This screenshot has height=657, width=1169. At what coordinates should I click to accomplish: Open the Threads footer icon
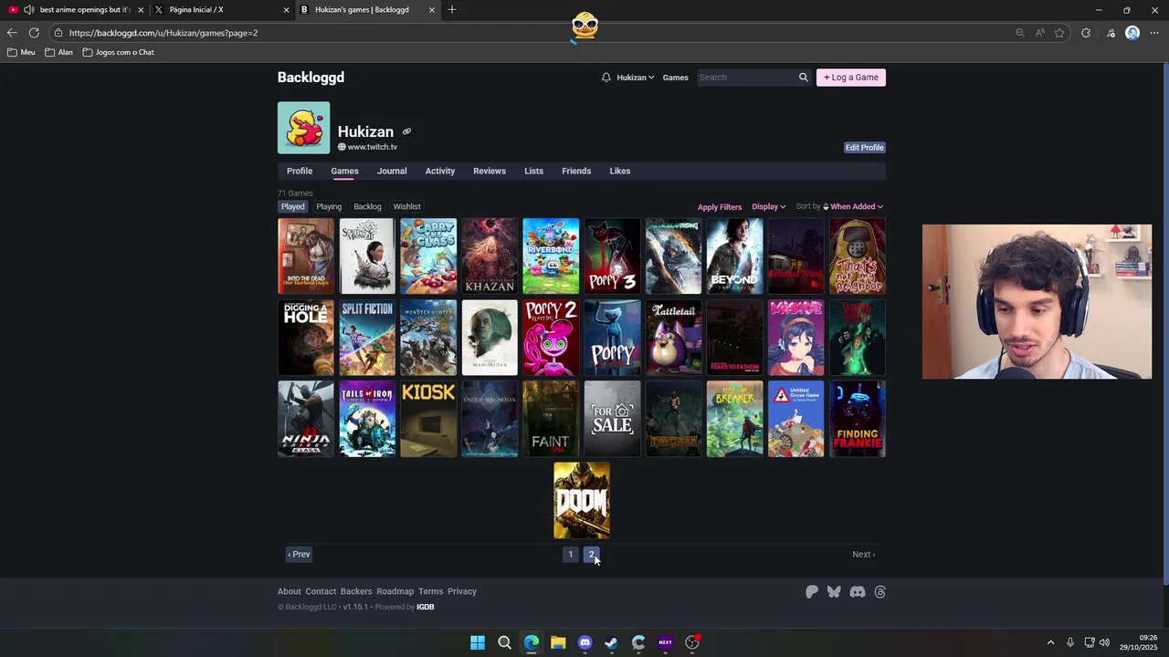click(x=879, y=592)
